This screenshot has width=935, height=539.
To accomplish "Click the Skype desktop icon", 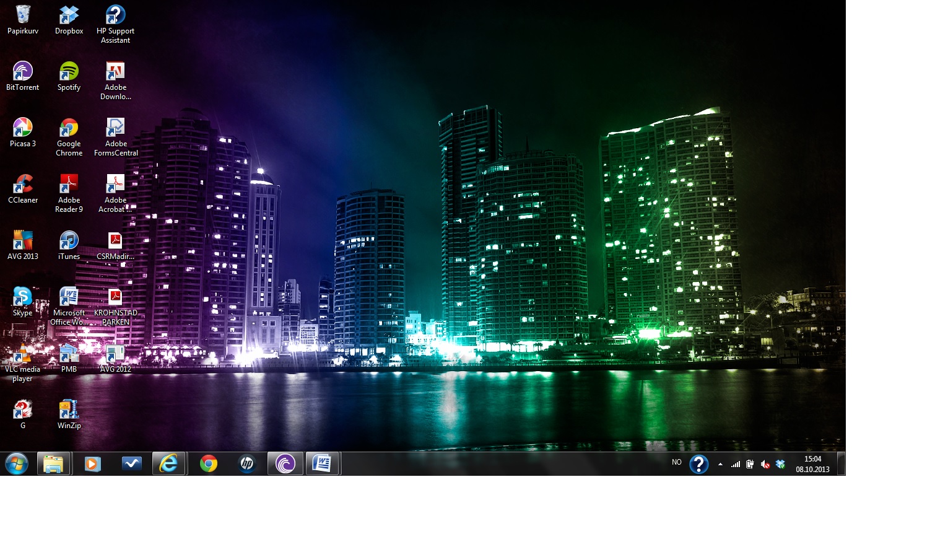I will coord(23,302).
